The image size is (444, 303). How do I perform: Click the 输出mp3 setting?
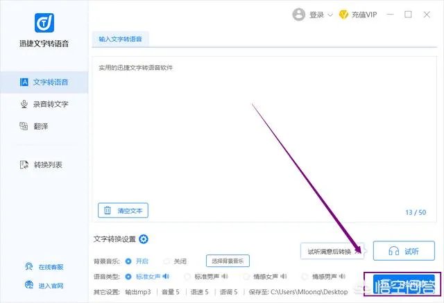138,292
